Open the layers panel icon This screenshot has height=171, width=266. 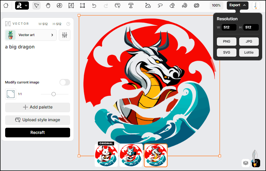pyautogui.click(x=245, y=163)
